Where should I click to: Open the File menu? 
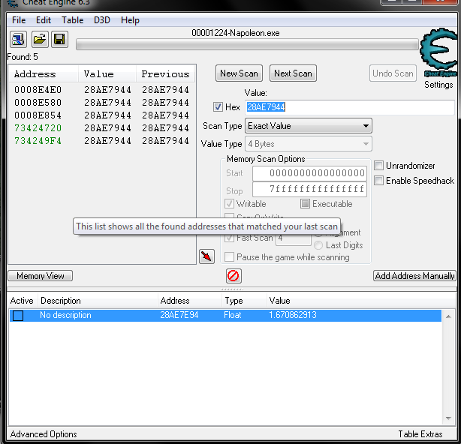[19, 20]
